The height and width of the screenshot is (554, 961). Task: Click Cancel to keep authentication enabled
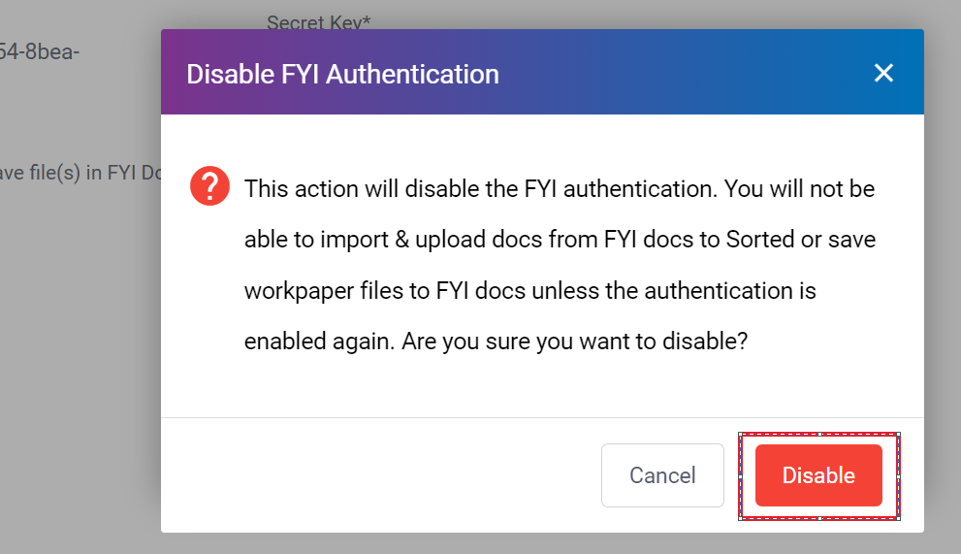[x=662, y=475]
